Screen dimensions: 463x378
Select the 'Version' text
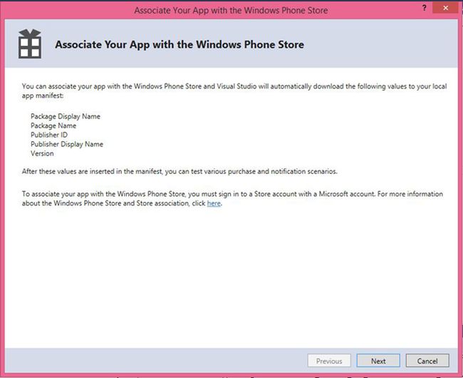(x=42, y=153)
